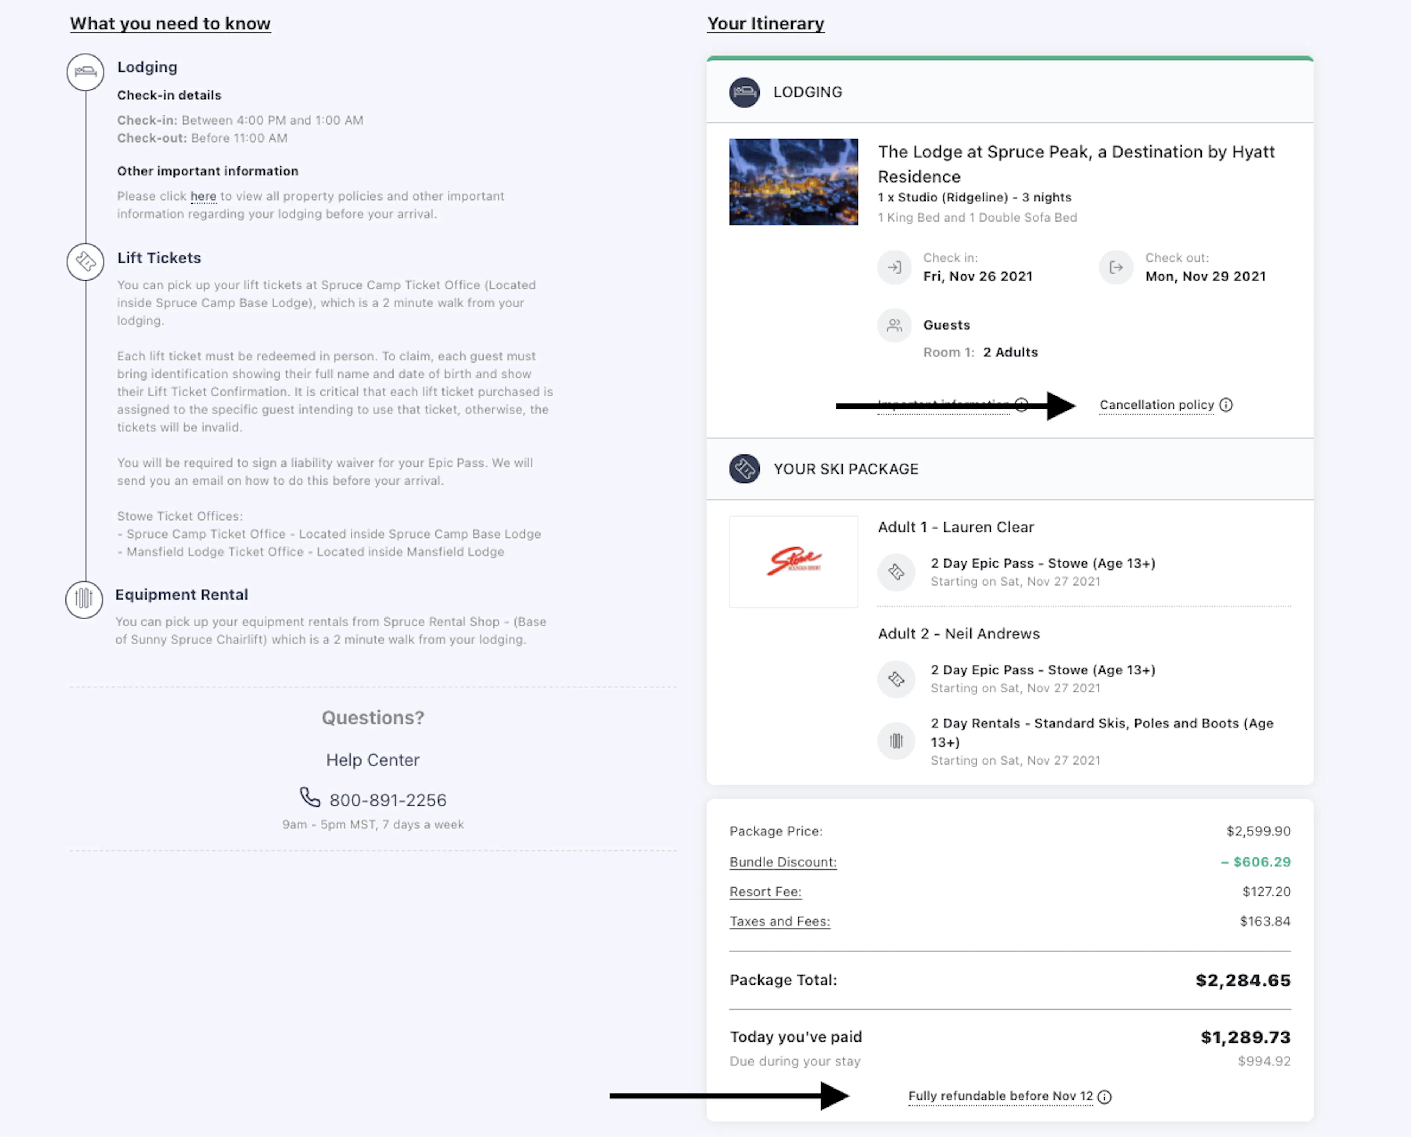Open the Cancellation policy link

(x=1156, y=404)
